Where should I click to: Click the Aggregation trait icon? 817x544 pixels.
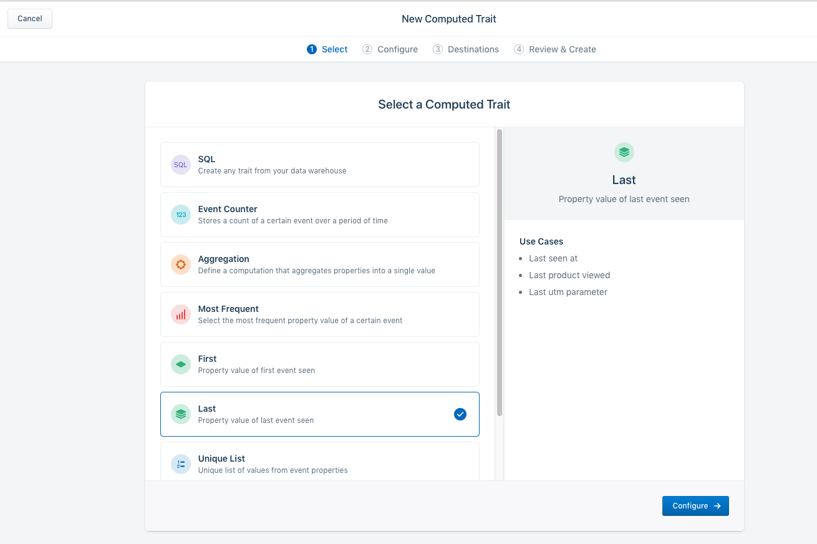coord(181,265)
